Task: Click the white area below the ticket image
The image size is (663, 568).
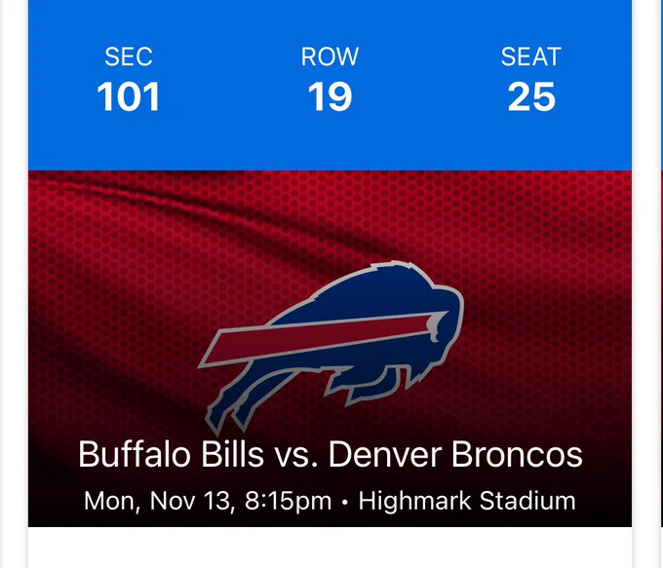Action: [x=330, y=548]
